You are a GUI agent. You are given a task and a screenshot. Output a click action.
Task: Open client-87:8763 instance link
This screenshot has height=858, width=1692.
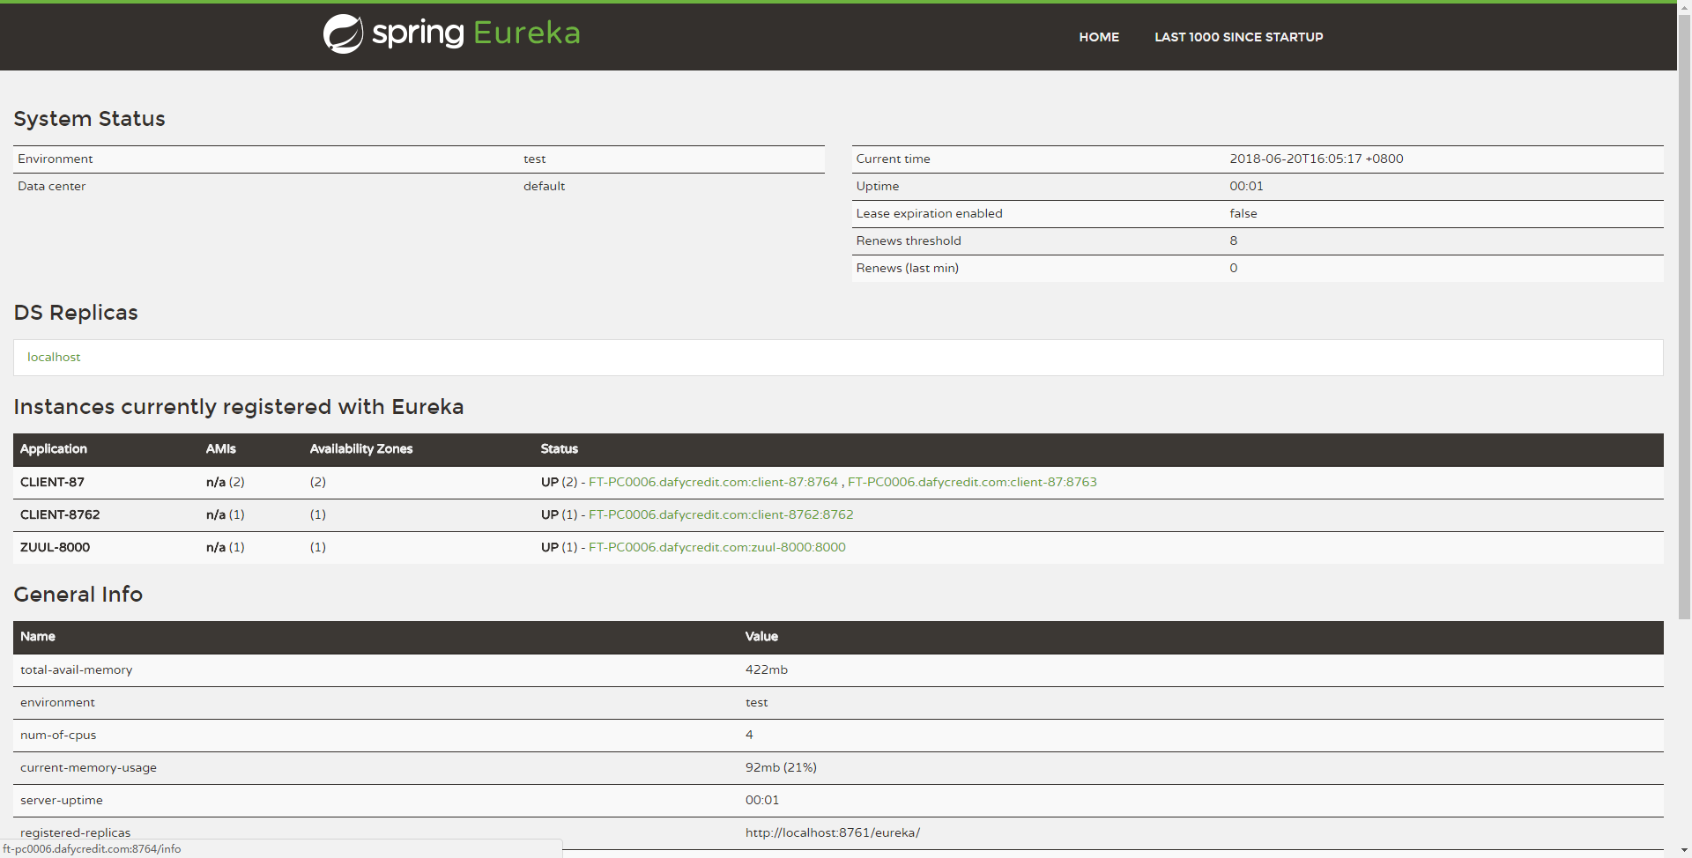pyautogui.click(x=972, y=482)
